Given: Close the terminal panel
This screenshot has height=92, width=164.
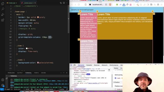Looking at the screenshot, I should pyautogui.click(x=67, y=73).
